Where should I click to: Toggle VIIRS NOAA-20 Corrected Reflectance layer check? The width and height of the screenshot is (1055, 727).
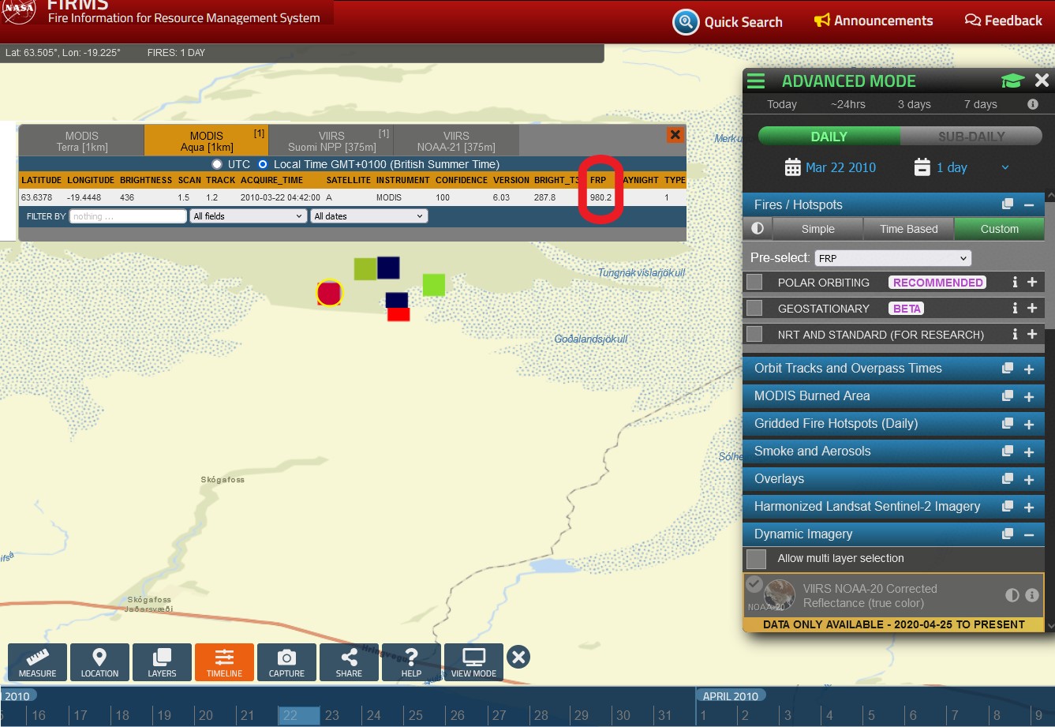pyautogui.click(x=754, y=583)
